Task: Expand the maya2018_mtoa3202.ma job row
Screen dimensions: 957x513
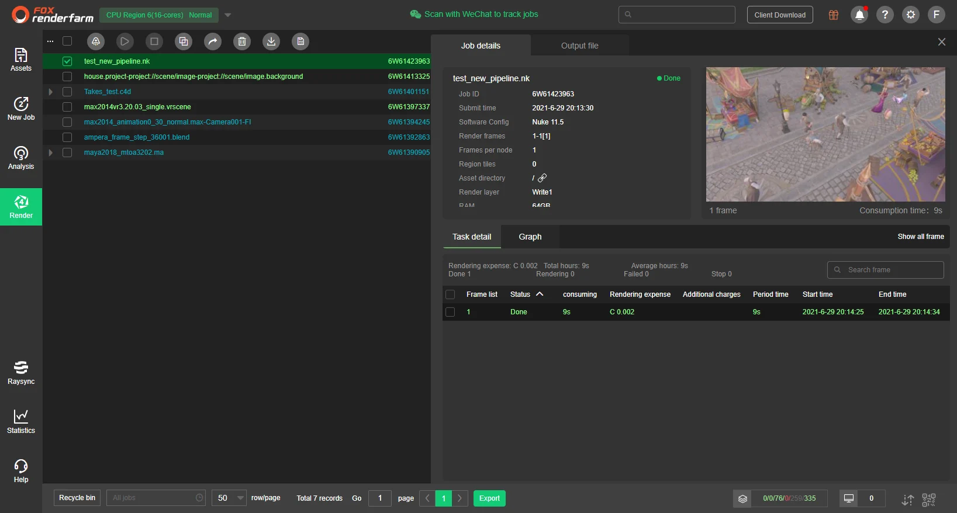Action: (x=50, y=152)
